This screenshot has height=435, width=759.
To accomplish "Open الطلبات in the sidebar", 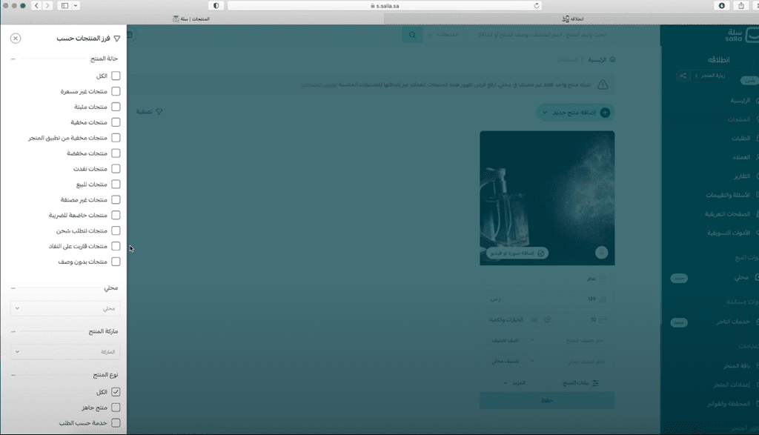I will coord(741,139).
